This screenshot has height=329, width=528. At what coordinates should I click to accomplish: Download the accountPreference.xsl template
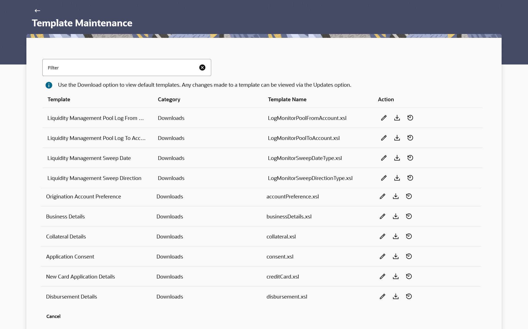pos(395,196)
